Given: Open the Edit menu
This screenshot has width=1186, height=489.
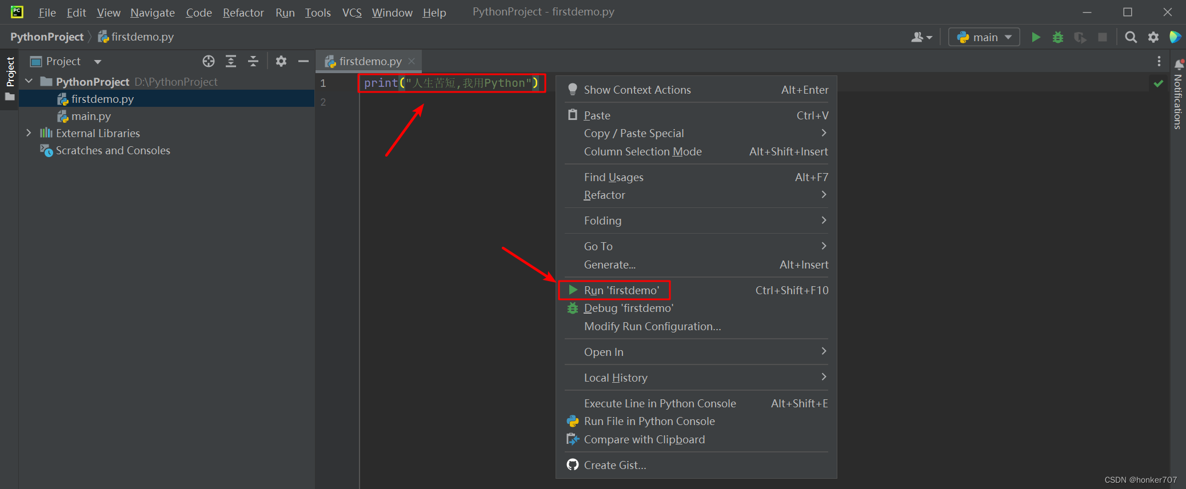Looking at the screenshot, I should pos(76,13).
